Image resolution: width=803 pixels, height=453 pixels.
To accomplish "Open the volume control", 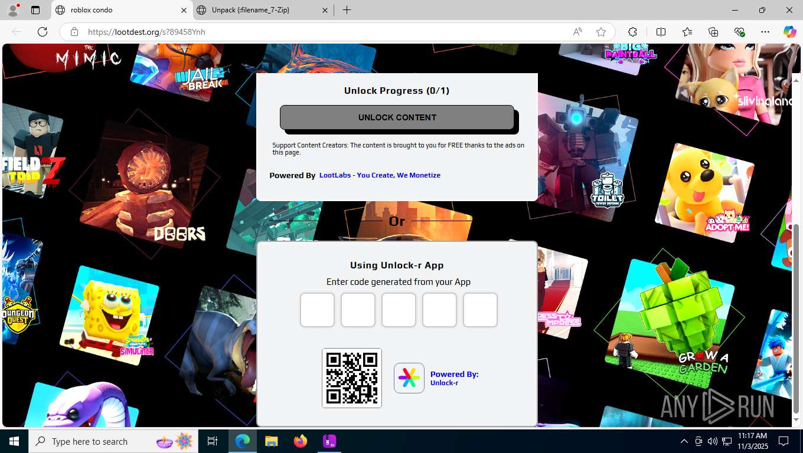I will tap(712, 441).
